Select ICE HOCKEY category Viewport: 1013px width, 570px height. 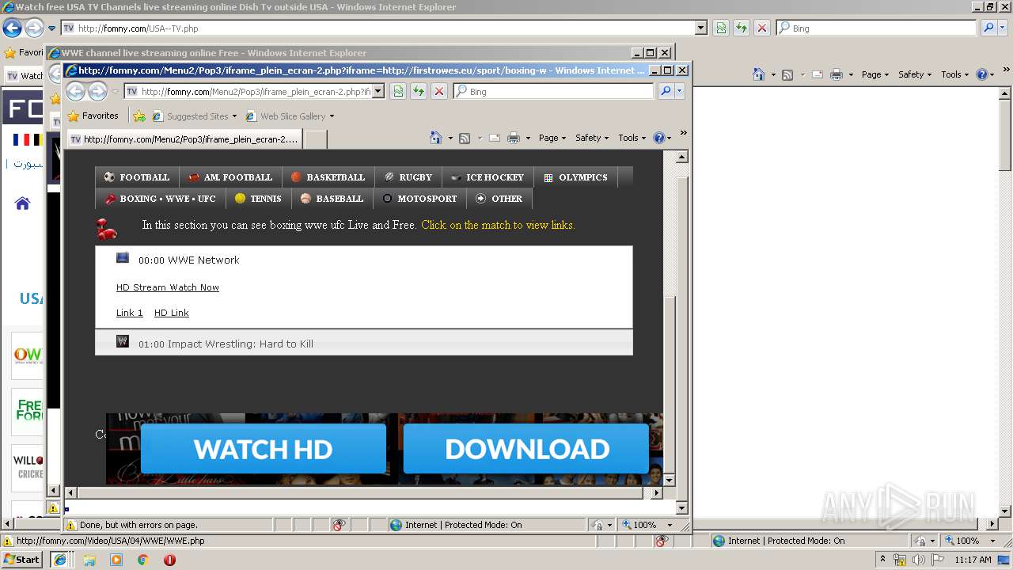point(488,177)
